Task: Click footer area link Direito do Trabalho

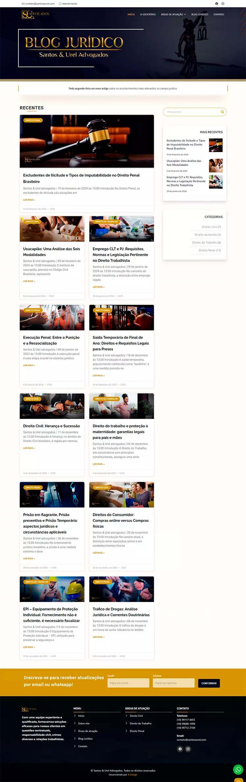Action: (141, 723)
